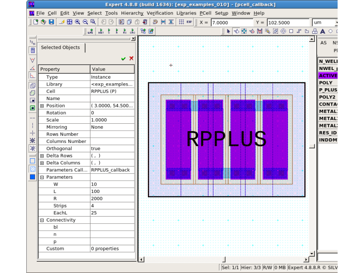Screen dimensions: 364x273
Task: Open the PCell menu
Action: (x=206, y=13)
